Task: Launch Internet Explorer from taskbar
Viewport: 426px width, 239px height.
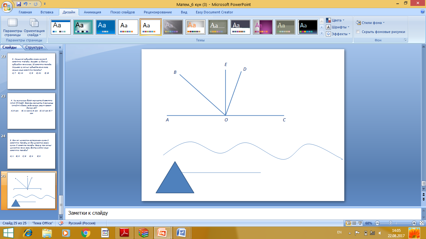Action: click(28, 233)
